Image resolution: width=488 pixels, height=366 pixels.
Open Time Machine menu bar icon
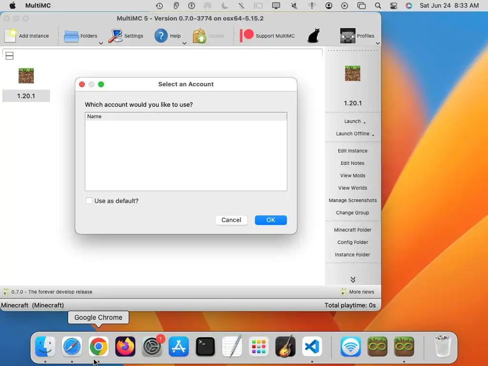(x=159, y=6)
